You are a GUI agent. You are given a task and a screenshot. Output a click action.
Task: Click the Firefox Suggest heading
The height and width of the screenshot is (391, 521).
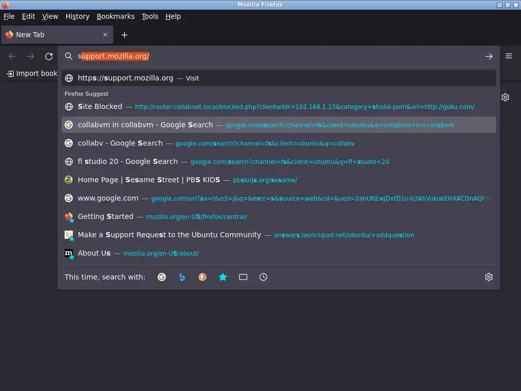coord(86,94)
